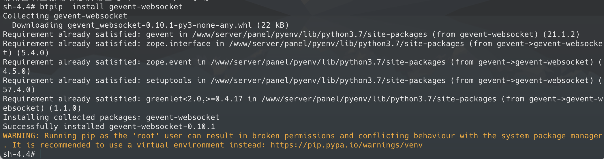Open the pip.pypa.io warnings venv URL
This screenshot has height=159, width=604.
346,145
